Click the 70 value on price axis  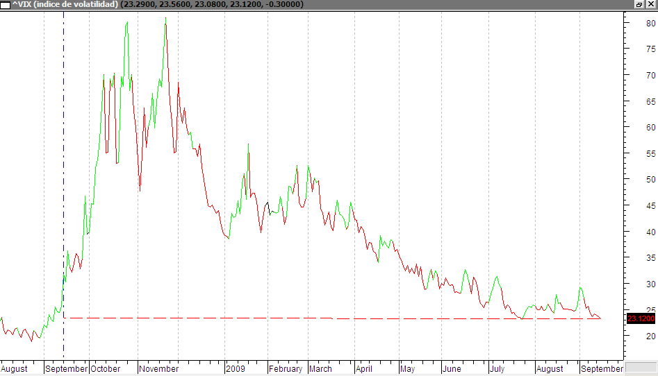click(x=650, y=76)
